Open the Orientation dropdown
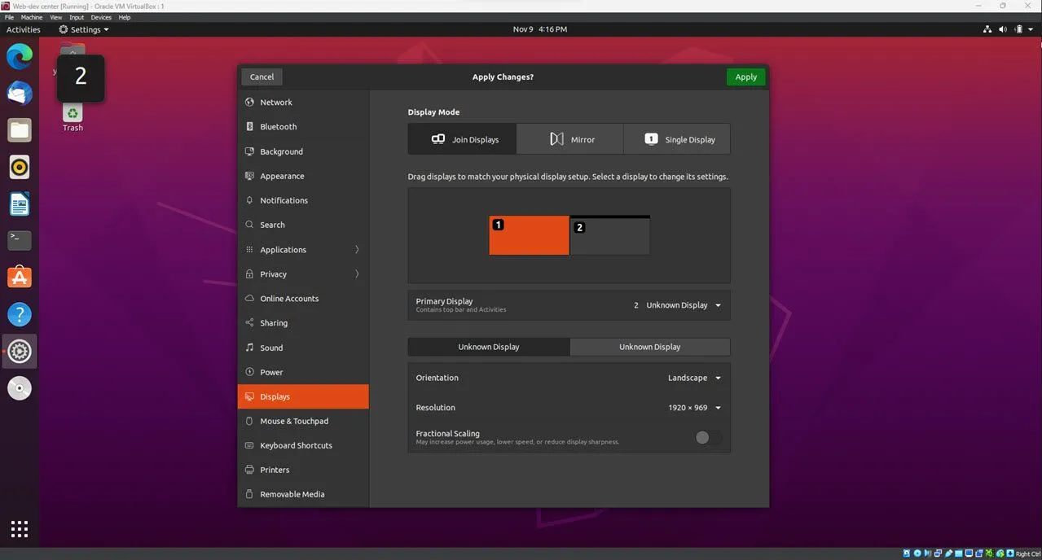The image size is (1042, 560). [x=692, y=377]
